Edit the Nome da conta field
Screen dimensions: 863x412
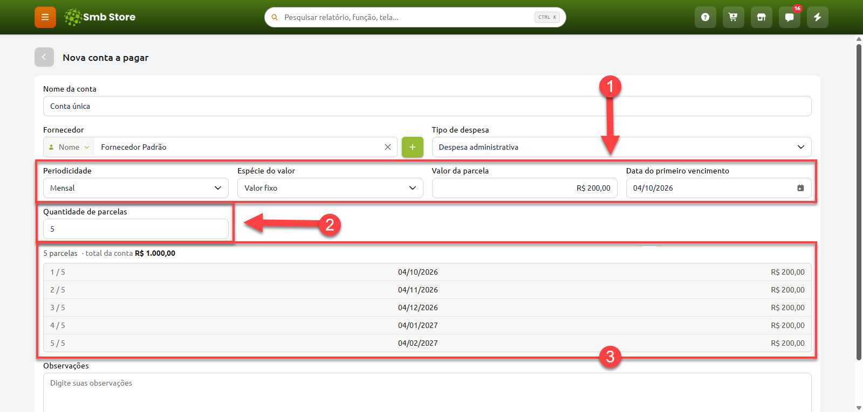click(x=427, y=106)
